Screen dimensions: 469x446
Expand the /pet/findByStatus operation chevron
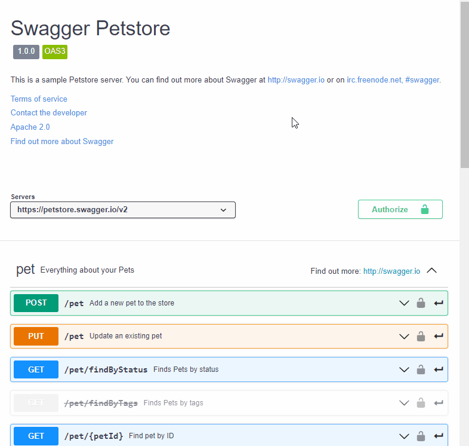click(x=404, y=370)
